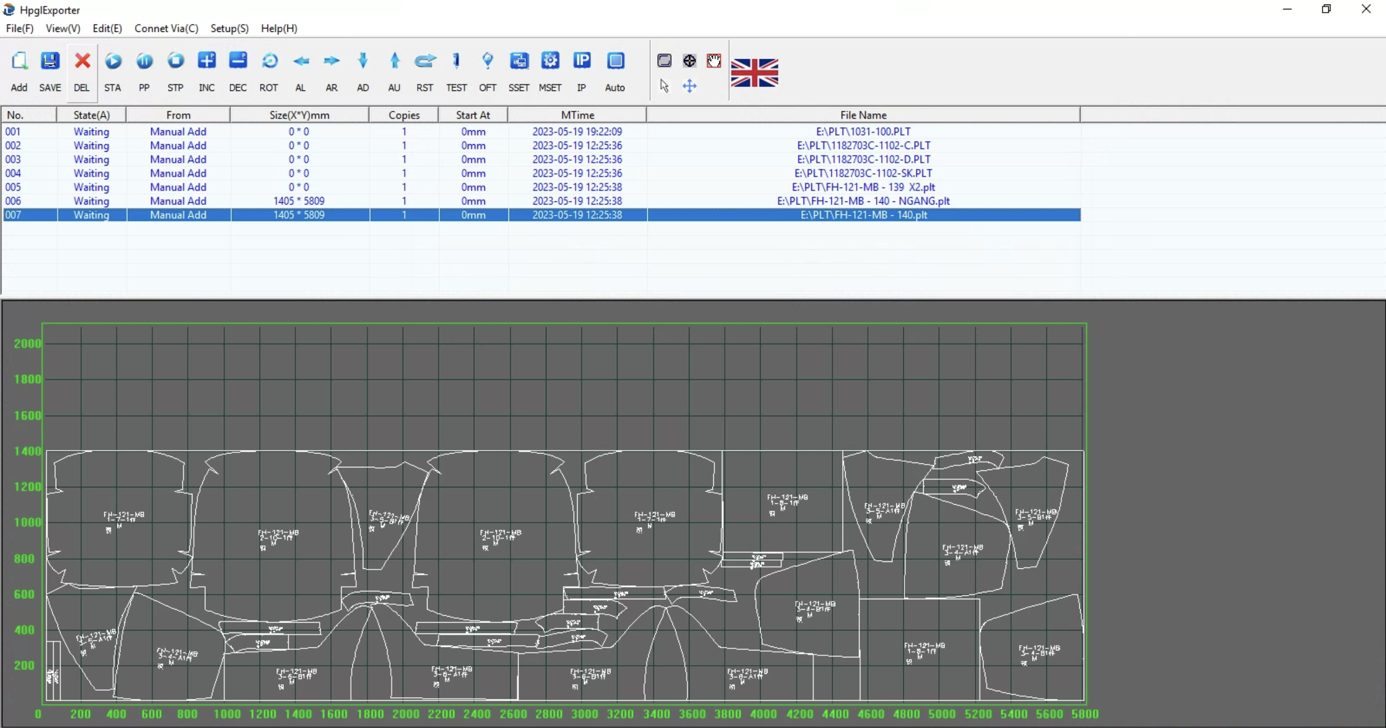This screenshot has width=1386, height=728.
Task: Open the Edit(E) menu
Action: (x=107, y=28)
